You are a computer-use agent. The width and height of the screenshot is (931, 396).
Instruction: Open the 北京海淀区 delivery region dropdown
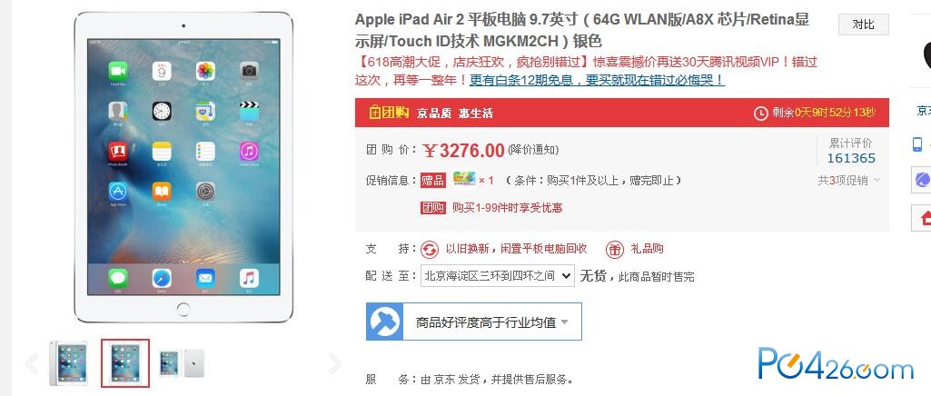498,276
